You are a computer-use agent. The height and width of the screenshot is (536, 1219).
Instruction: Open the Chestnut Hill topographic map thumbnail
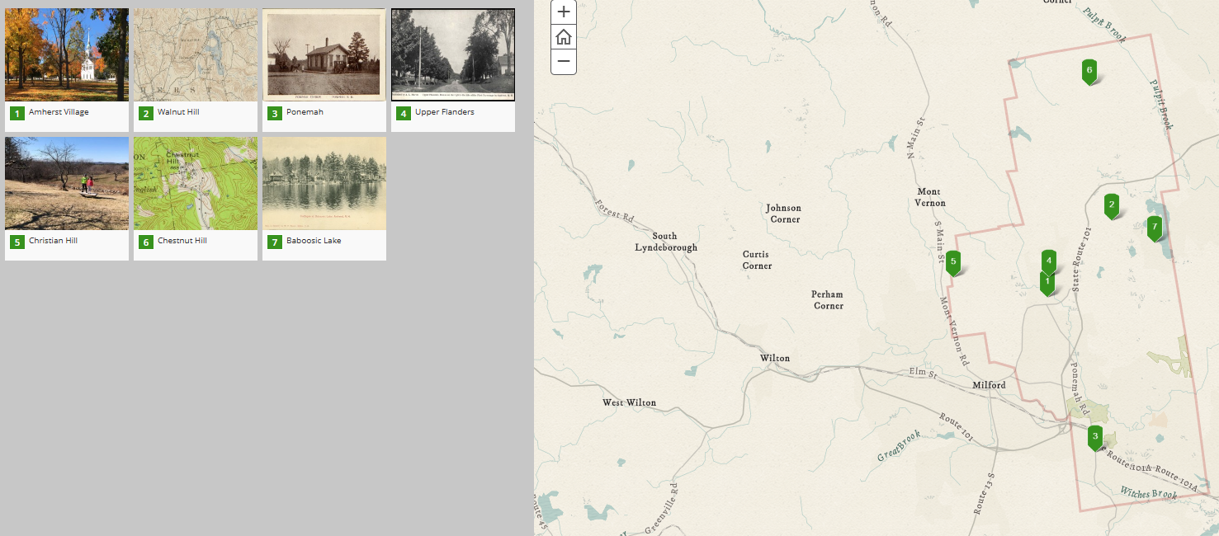tap(196, 183)
